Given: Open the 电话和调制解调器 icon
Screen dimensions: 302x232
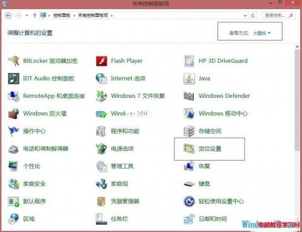Looking at the screenshot, I should pyautogui.click(x=13, y=149).
